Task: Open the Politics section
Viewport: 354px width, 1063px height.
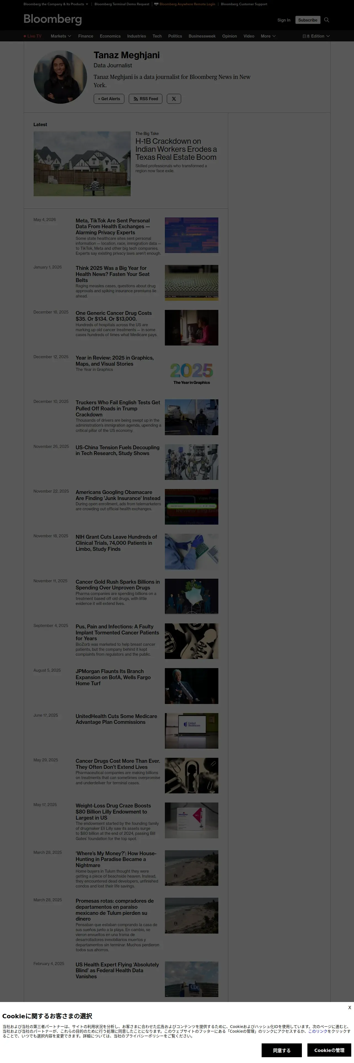Action: [175, 36]
